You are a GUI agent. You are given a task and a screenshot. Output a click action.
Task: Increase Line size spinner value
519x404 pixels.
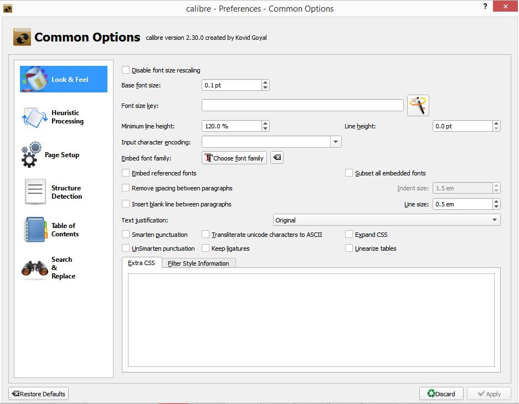click(x=496, y=201)
